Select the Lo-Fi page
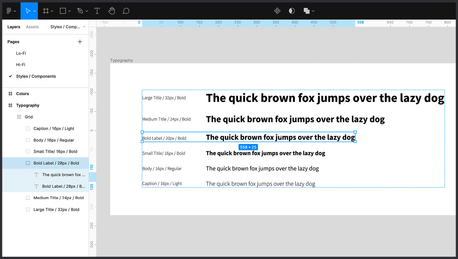Image resolution: width=458 pixels, height=259 pixels. click(x=21, y=53)
